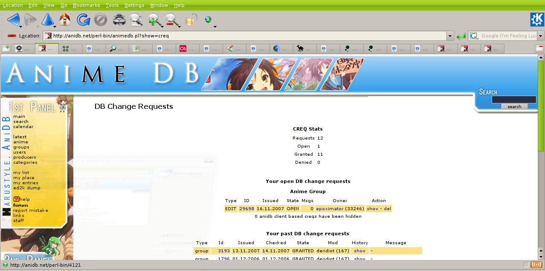Click the green Go arrow beside the location bar
Viewport: 545px width, 271px height.
coord(461,36)
